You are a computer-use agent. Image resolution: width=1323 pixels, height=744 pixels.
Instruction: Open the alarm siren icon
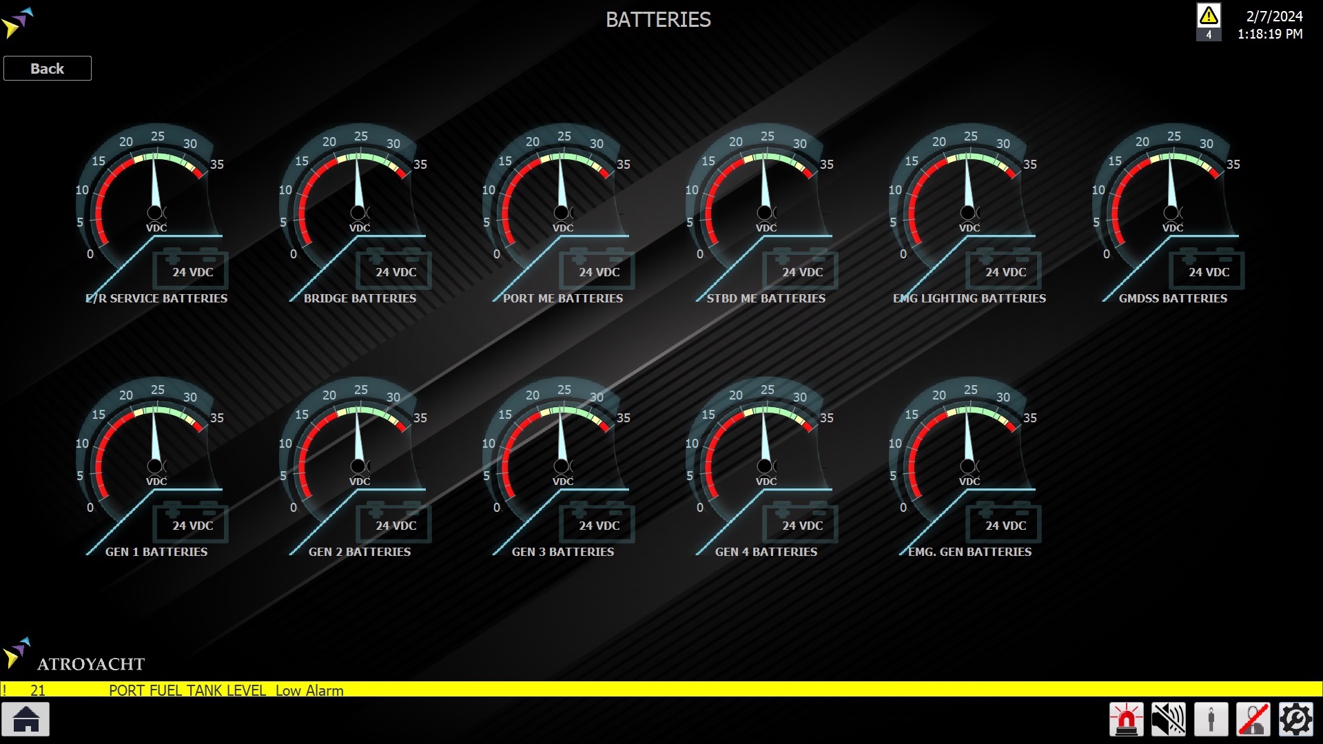tap(1126, 720)
